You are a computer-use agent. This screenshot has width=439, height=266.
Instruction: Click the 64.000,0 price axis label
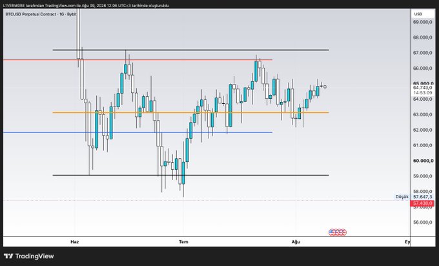[x=422, y=99]
